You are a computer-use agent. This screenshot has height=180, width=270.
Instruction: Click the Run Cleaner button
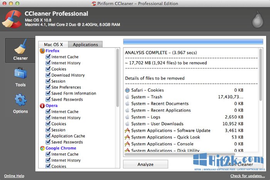tap(241, 164)
